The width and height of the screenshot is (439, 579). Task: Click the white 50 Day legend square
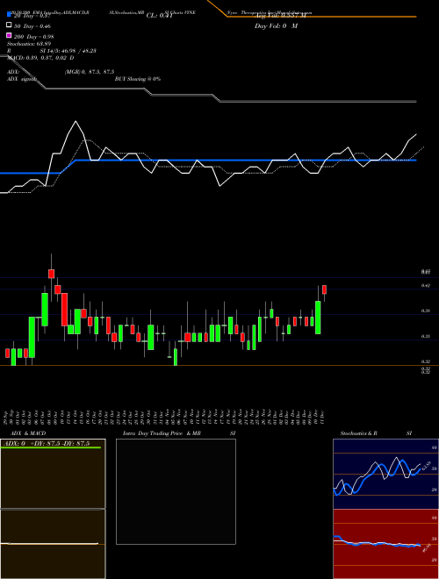pyautogui.click(x=9, y=25)
